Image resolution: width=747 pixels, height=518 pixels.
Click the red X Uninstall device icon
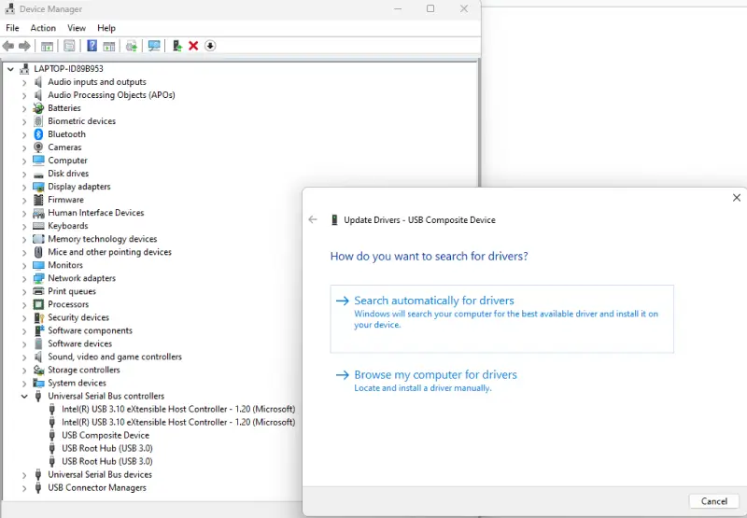point(193,46)
